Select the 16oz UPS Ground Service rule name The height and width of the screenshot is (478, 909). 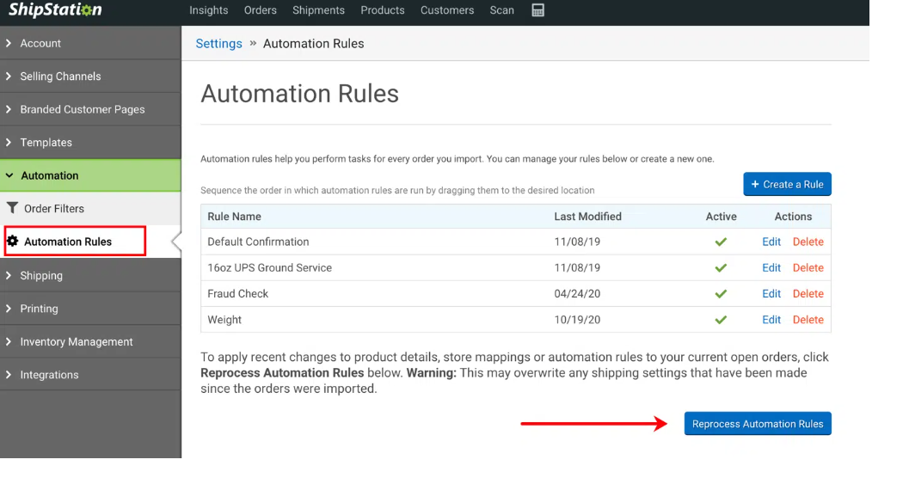click(x=269, y=267)
